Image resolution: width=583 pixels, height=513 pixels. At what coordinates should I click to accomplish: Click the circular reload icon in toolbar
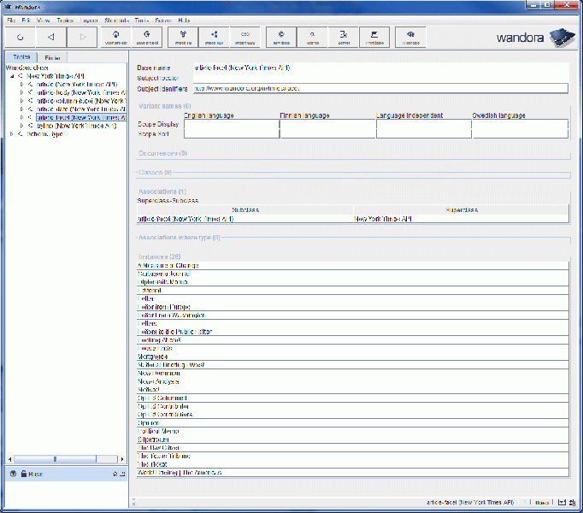pos(19,37)
